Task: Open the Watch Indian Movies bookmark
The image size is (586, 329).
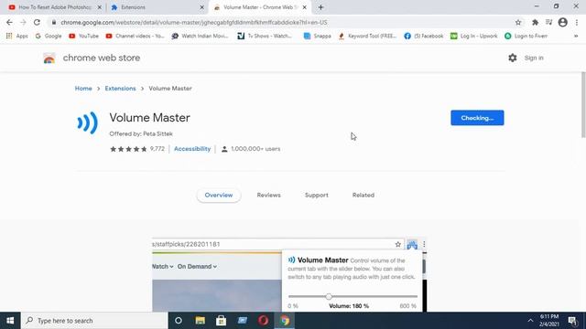Action: [x=200, y=36]
